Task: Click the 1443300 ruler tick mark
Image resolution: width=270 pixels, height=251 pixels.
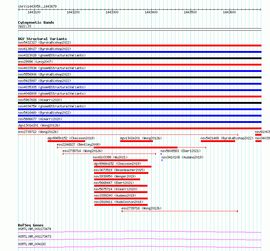Action: tap(113, 10)
